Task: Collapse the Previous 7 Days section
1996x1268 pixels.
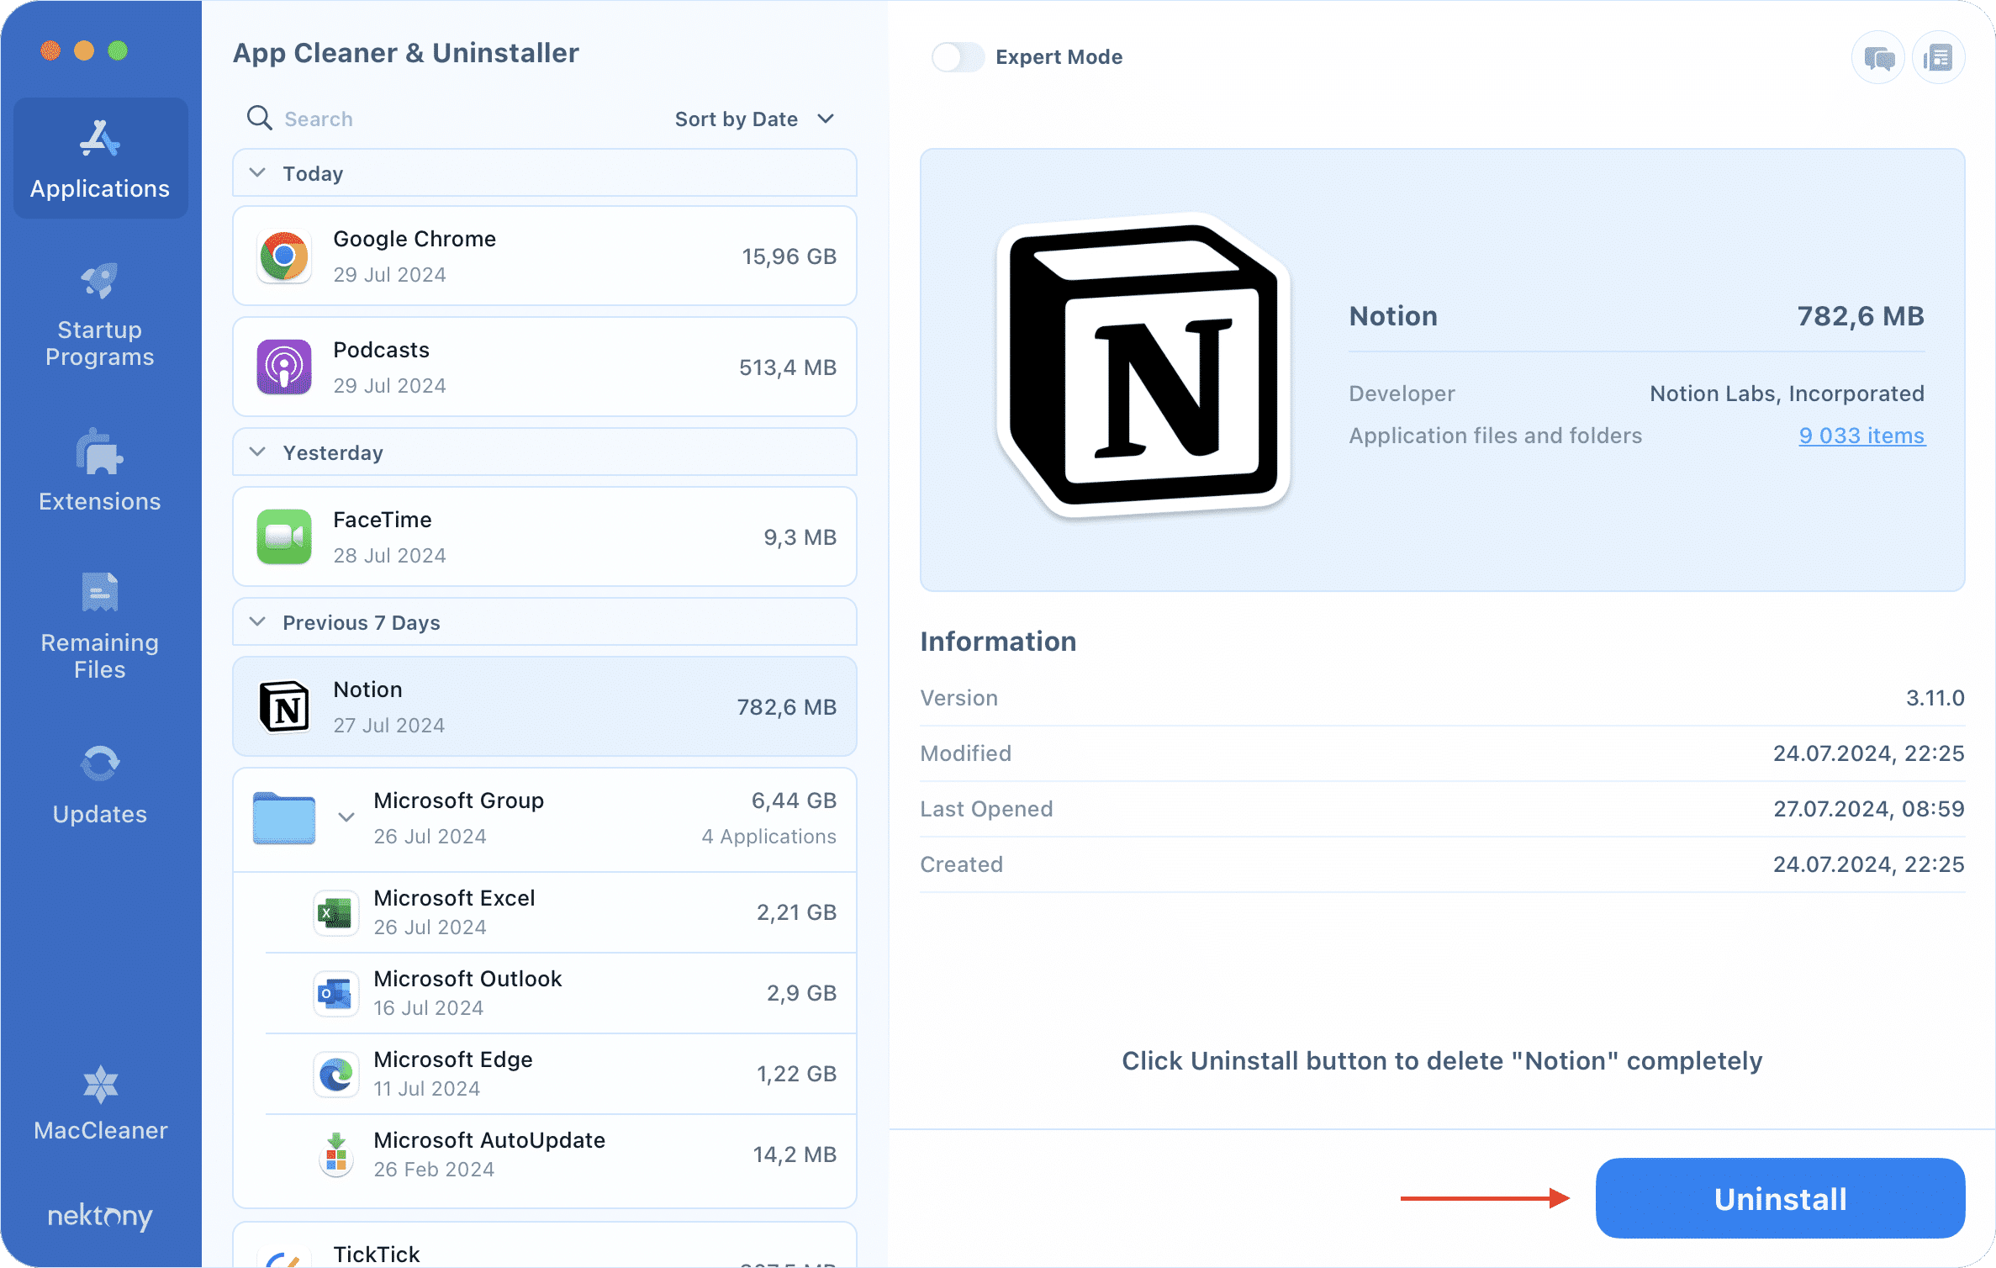Action: 257,622
